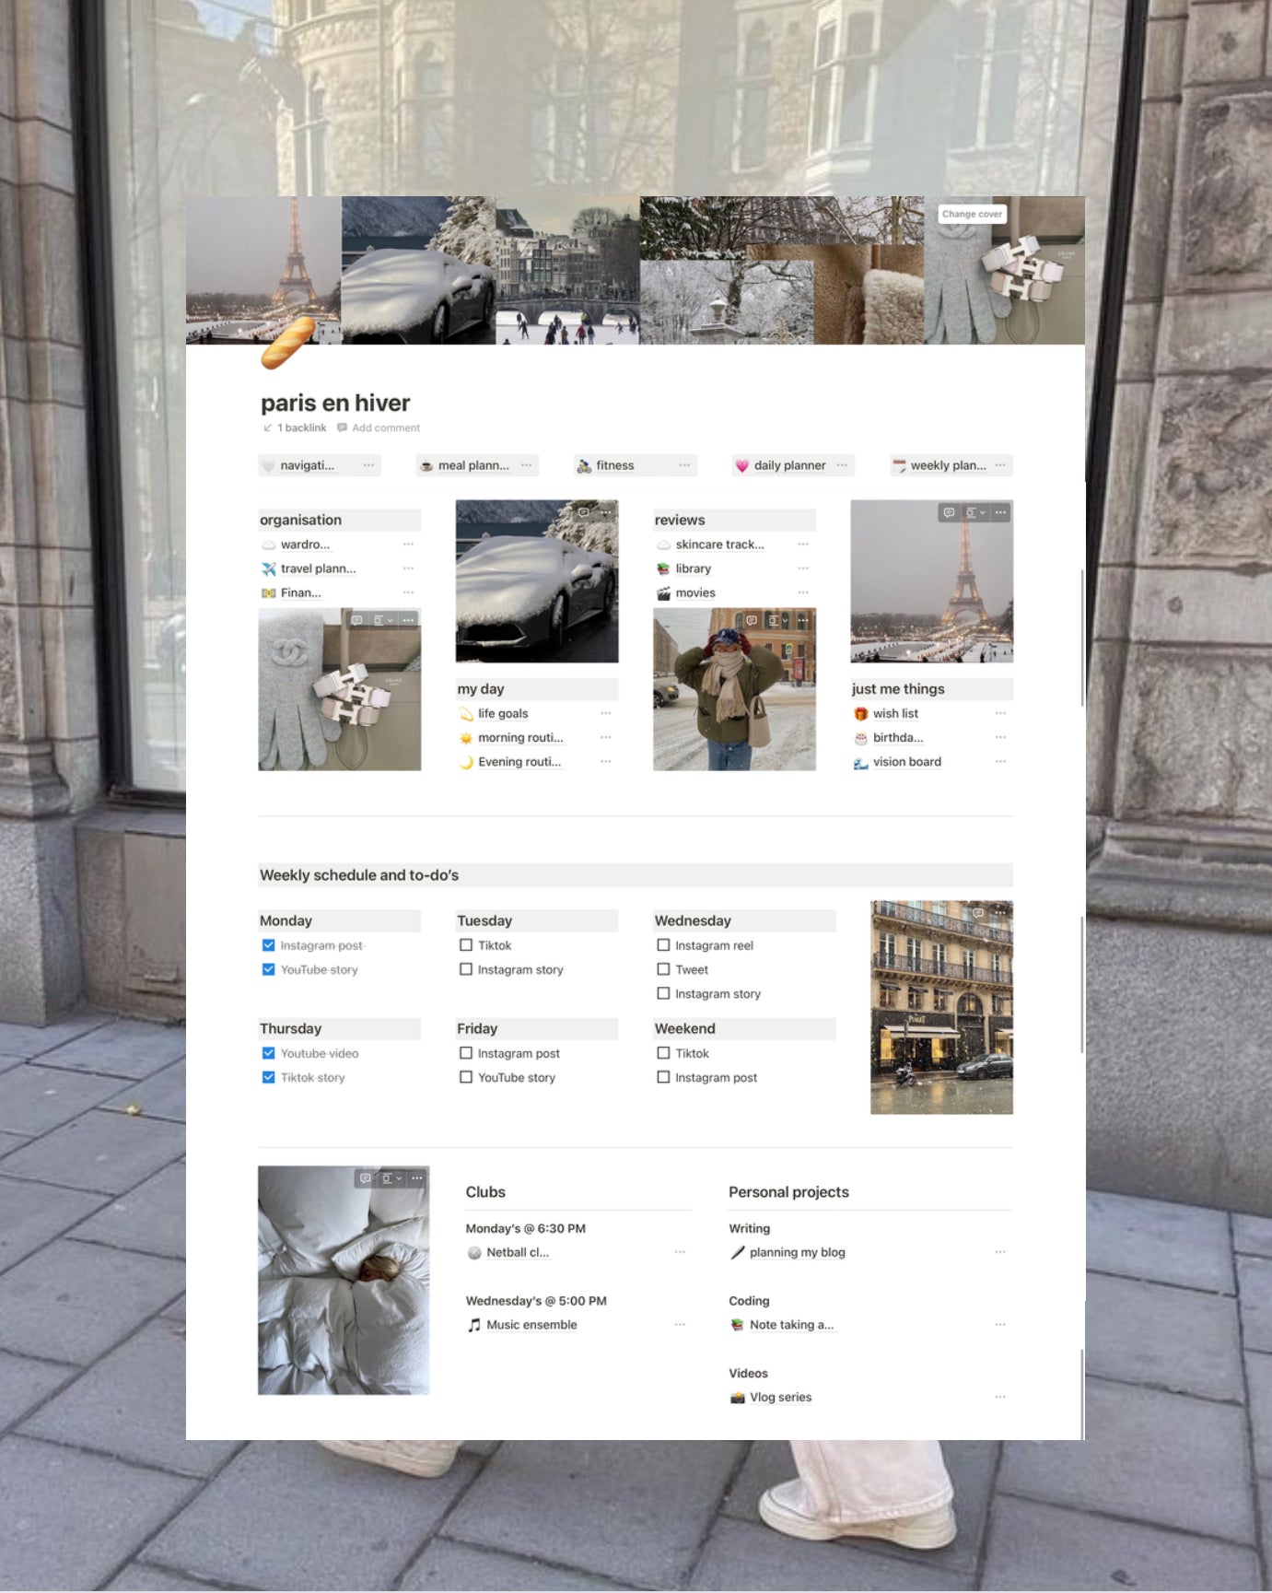Screen dimensions: 1272x1593
Task: Open the fitness button's three-dot menu
Action: point(683,465)
